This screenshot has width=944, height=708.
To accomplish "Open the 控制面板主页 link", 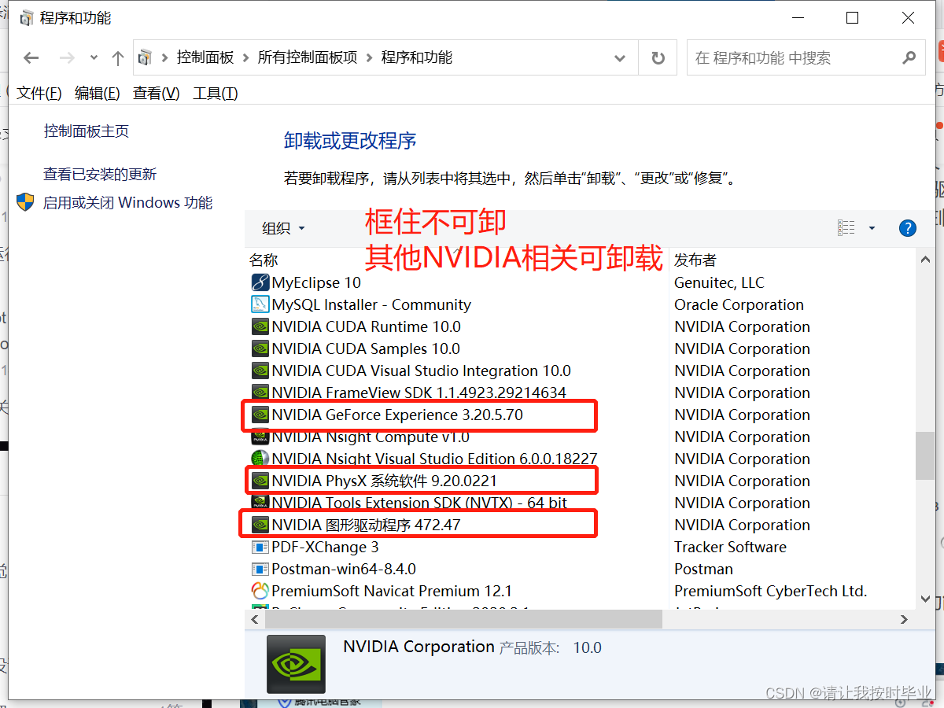I will (x=87, y=131).
